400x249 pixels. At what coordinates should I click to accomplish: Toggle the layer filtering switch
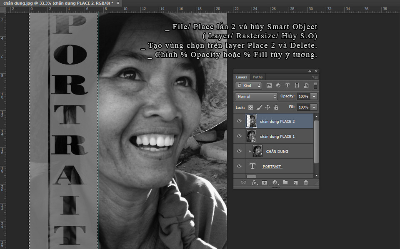(315, 86)
